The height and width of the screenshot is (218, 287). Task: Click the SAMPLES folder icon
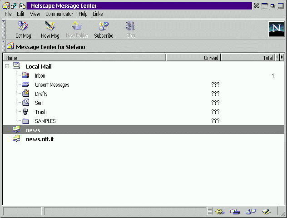click(25, 121)
